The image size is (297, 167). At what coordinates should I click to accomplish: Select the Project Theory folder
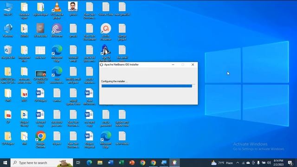(24, 118)
